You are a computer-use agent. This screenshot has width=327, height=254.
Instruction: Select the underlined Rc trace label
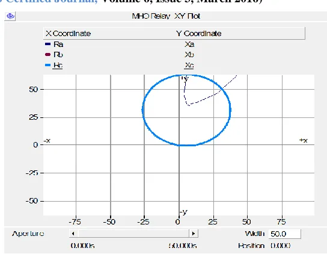(58, 66)
